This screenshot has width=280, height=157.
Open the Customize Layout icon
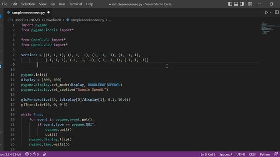pos(250,4)
